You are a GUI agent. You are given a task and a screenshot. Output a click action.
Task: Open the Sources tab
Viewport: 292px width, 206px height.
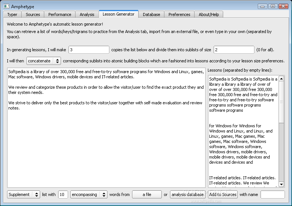33,14
